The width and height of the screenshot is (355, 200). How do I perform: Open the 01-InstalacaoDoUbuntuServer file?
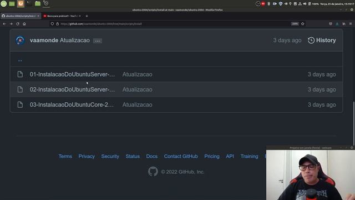pos(72,74)
